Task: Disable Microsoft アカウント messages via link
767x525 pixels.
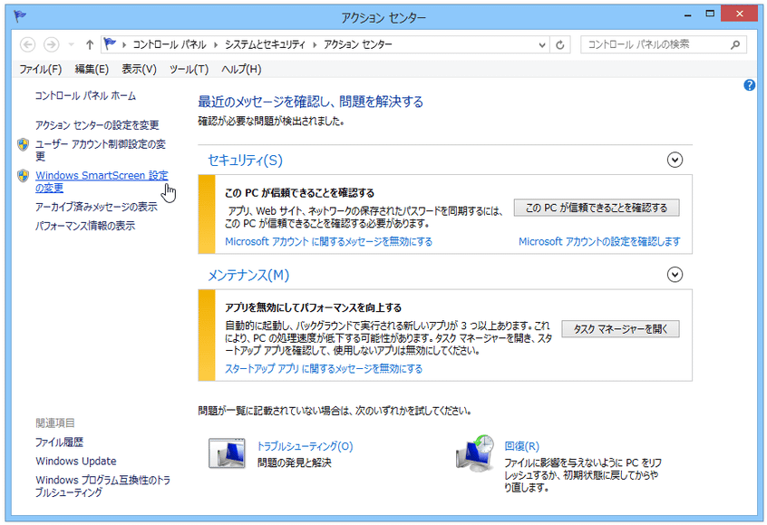Action: 329,242
